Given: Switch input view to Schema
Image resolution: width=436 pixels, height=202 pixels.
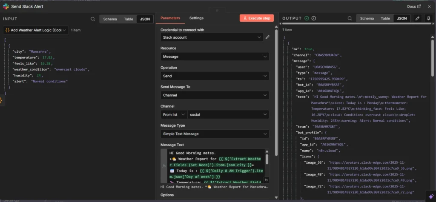Looking at the screenshot, I should pos(110,19).
